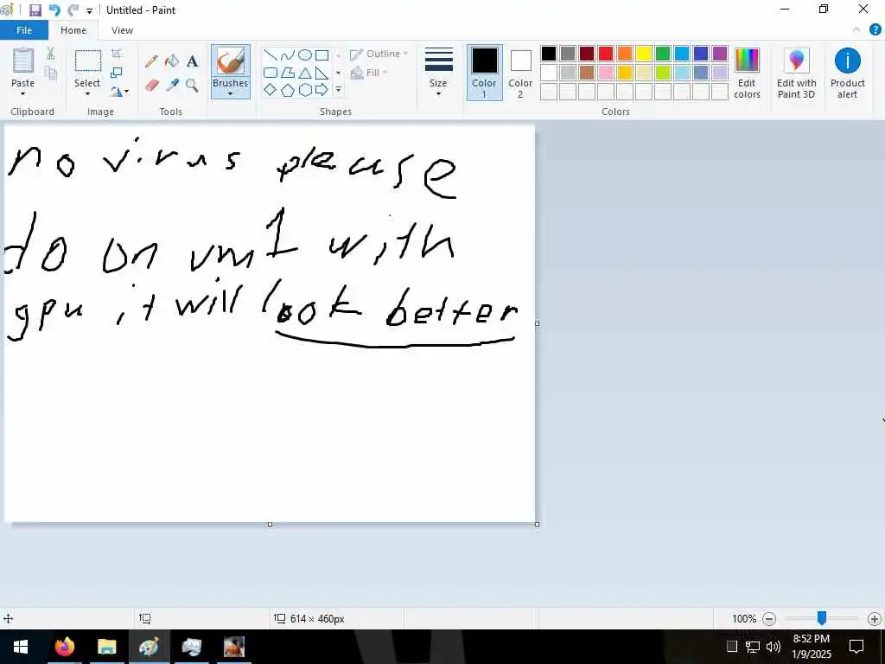
Task: Click the zoom in plus button
Action: 875,619
